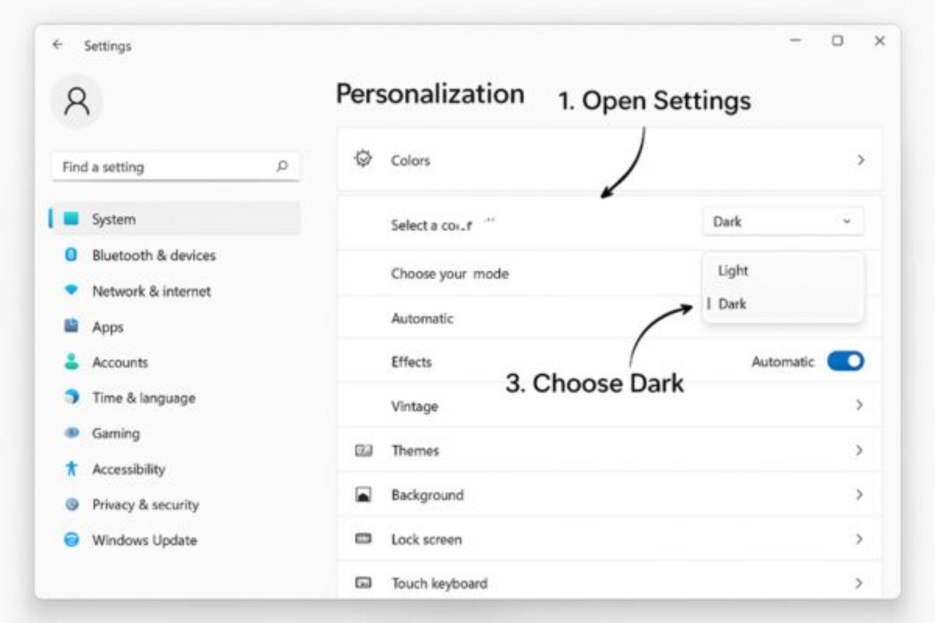This screenshot has height=623, width=935.
Task: Select the Accounts sidebar icon
Action: [x=71, y=362]
